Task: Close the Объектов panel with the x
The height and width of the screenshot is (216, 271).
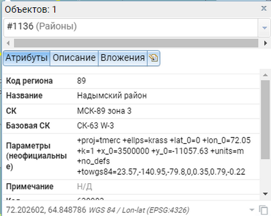Action: pyautogui.click(x=264, y=8)
